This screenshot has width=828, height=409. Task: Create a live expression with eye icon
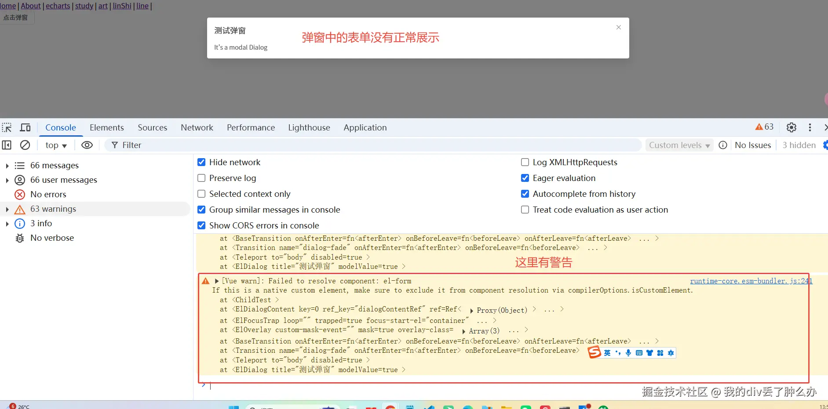87,145
